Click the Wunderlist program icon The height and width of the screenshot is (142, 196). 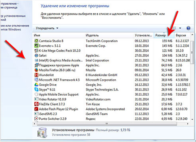pos(36,75)
